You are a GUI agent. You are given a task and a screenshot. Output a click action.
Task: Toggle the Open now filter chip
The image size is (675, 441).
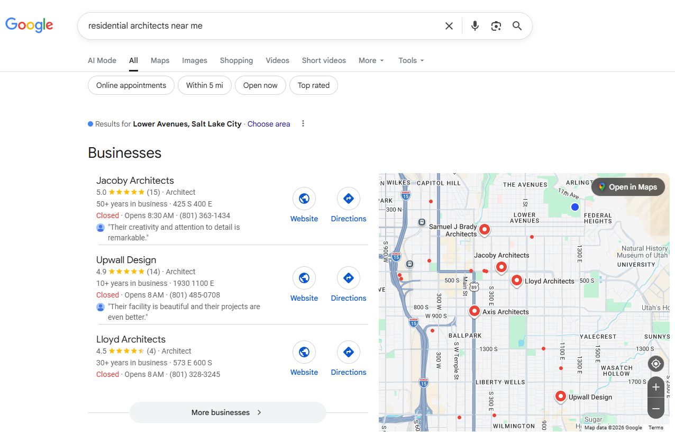click(260, 85)
